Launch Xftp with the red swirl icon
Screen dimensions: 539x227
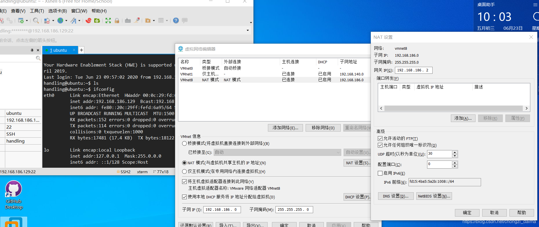click(x=88, y=21)
